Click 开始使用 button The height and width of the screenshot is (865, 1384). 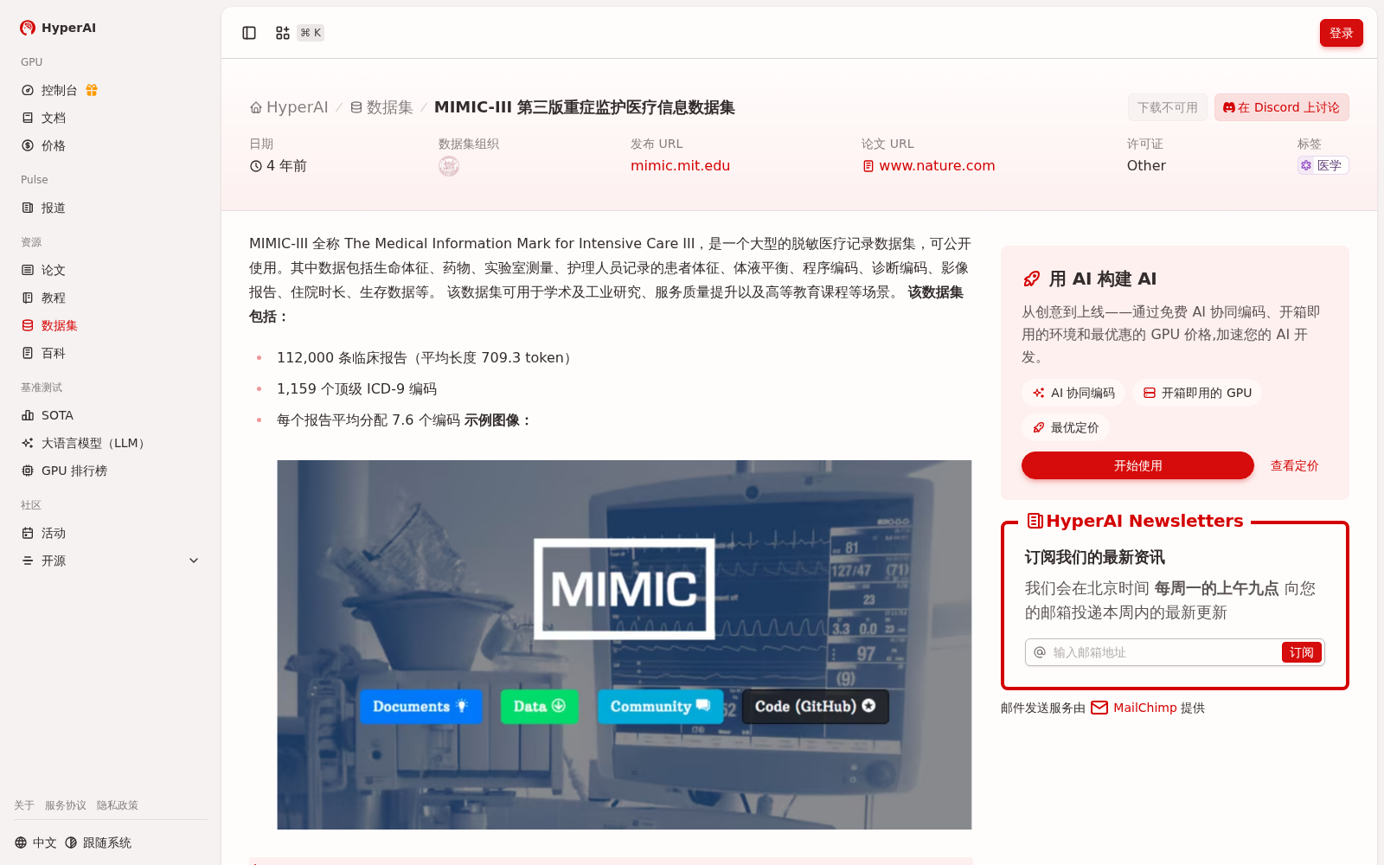click(1137, 465)
